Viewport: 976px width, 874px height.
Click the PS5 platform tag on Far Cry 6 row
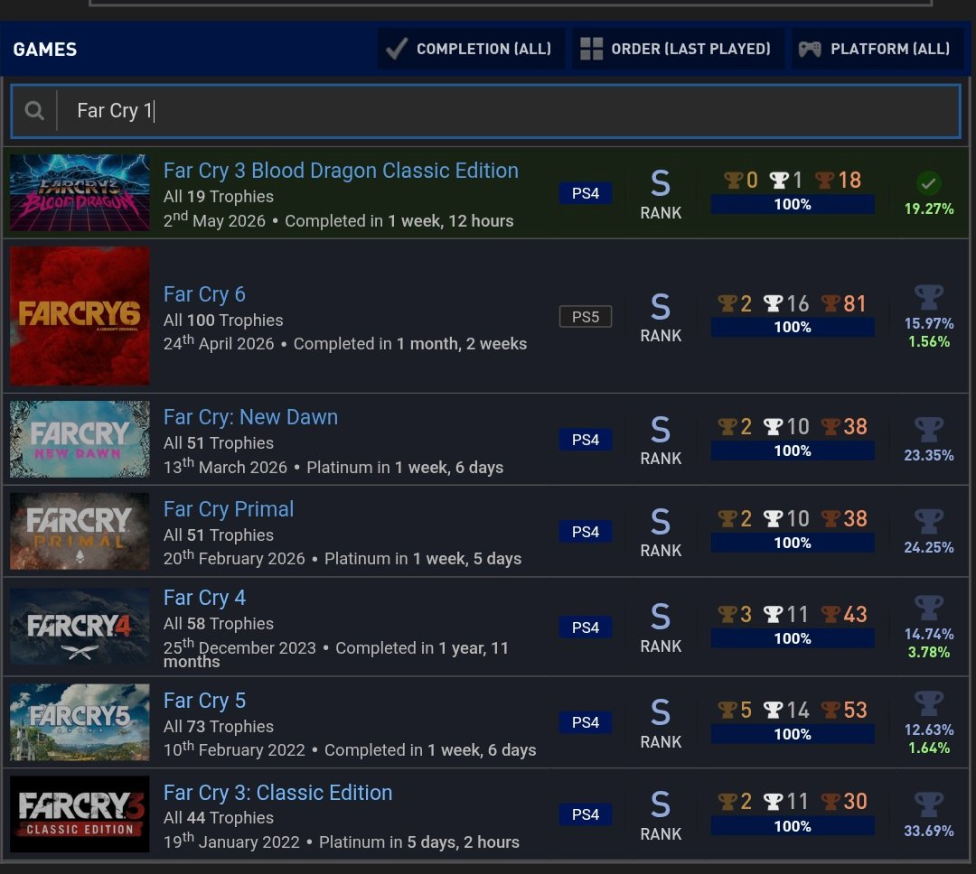[585, 317]
